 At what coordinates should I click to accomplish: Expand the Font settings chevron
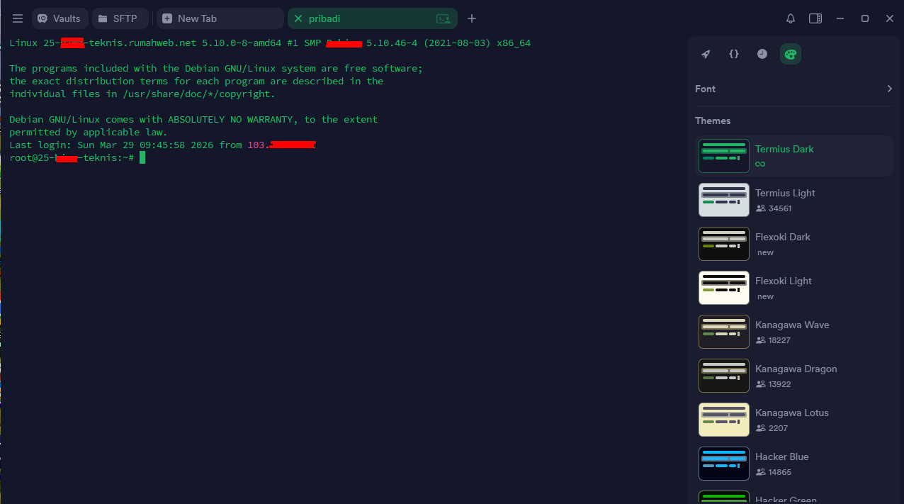tap(889, 89)
